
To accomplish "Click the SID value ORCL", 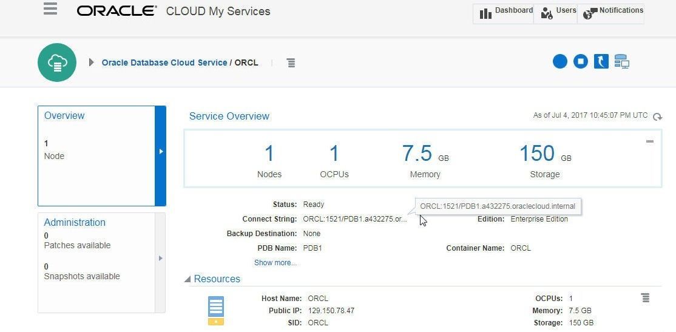I will pos(318,322).
